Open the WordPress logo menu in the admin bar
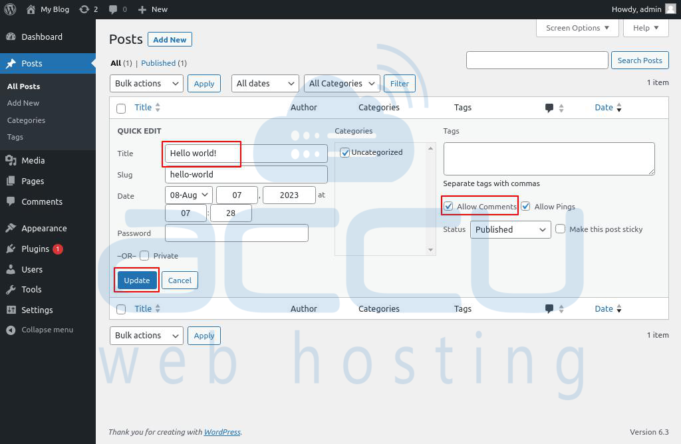 (9, 9)
